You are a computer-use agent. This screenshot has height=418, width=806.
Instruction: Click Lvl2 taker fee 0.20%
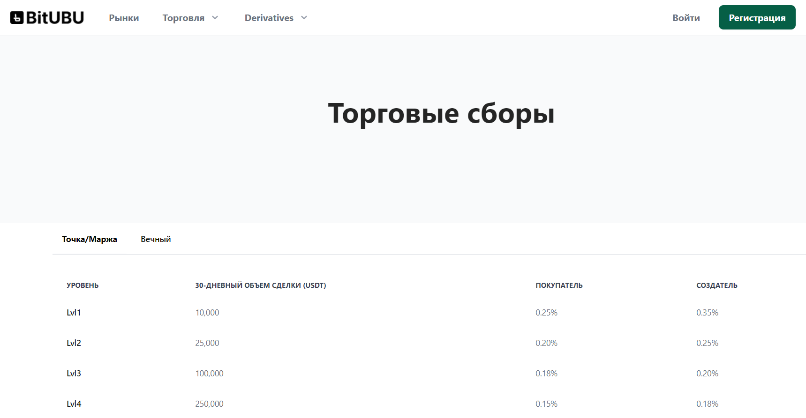coord(546,343)
